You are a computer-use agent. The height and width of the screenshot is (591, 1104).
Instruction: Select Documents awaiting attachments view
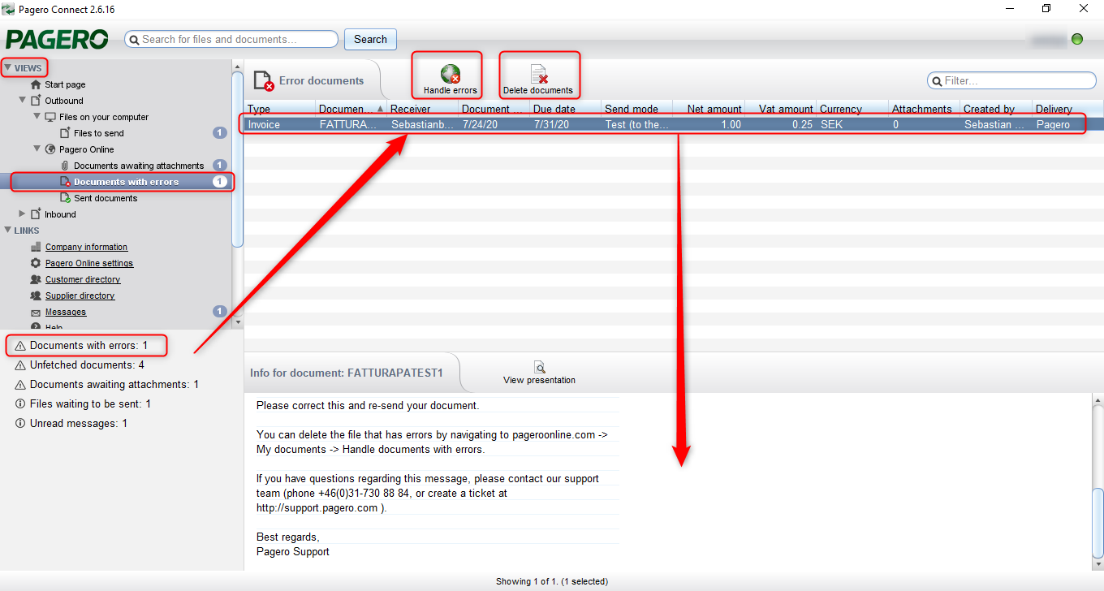(139, 166)
